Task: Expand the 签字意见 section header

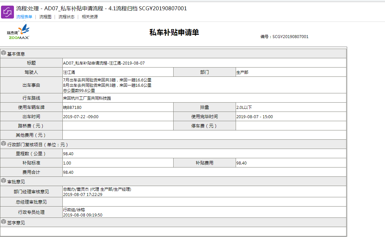Action: click(x=16, y=223)
